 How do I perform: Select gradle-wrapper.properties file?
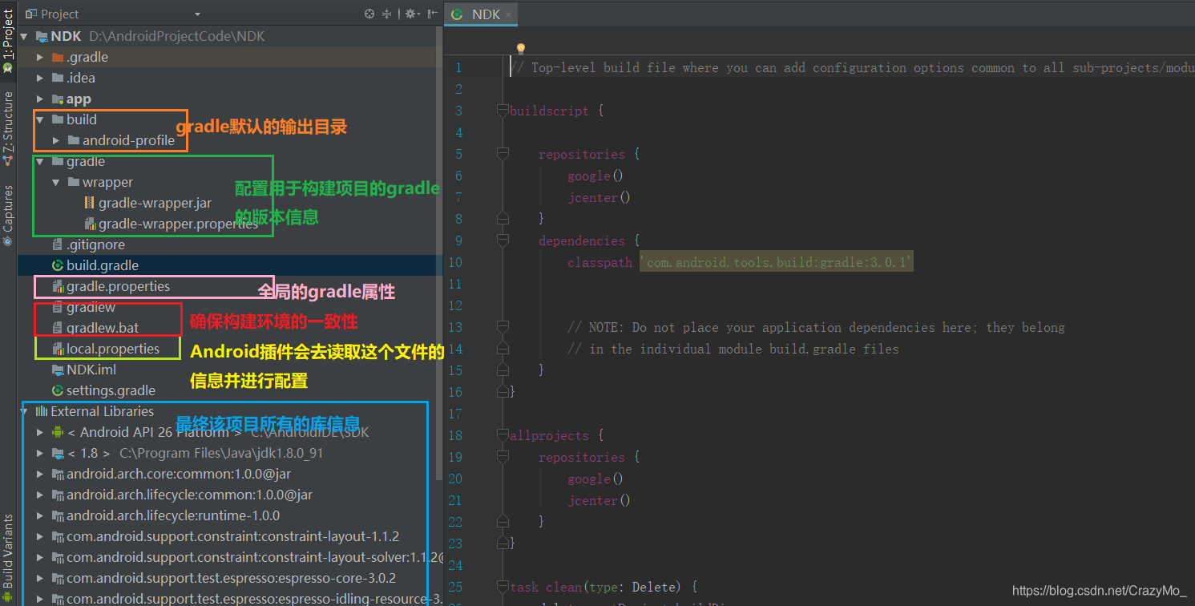(171, 224)
